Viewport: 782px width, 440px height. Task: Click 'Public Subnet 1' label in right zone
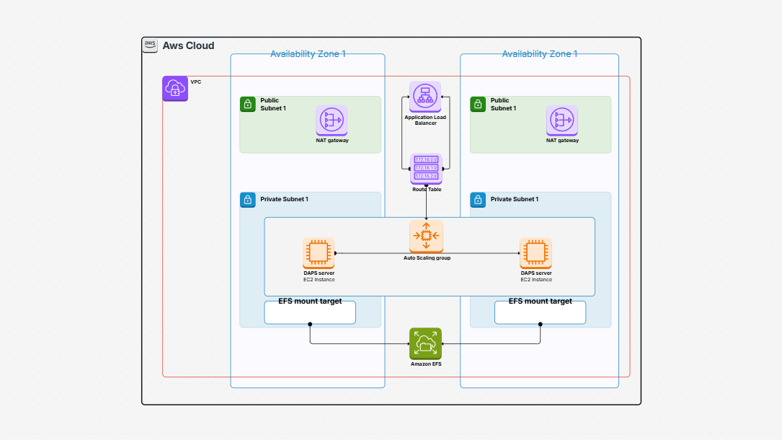[x=503, y=105]
